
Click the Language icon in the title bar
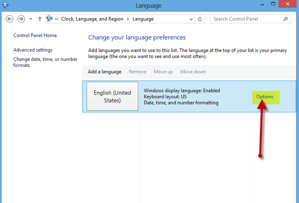tap(6, 5)
